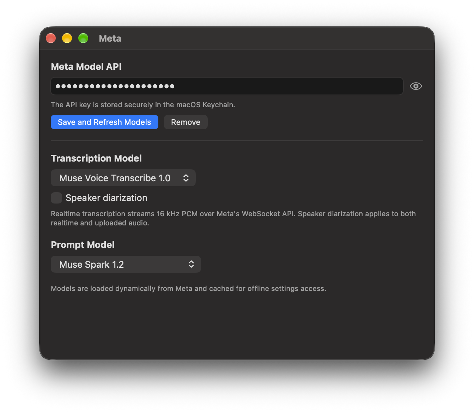
Task: Click the macOS Keychain storage note
Action: (143, 105)
